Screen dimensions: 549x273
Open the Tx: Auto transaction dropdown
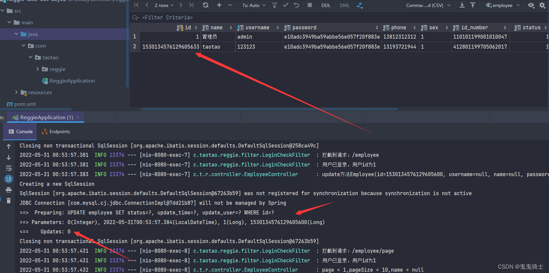click(254, 5)
